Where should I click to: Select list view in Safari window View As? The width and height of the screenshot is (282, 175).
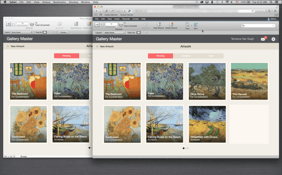click(x=143, y=33)
